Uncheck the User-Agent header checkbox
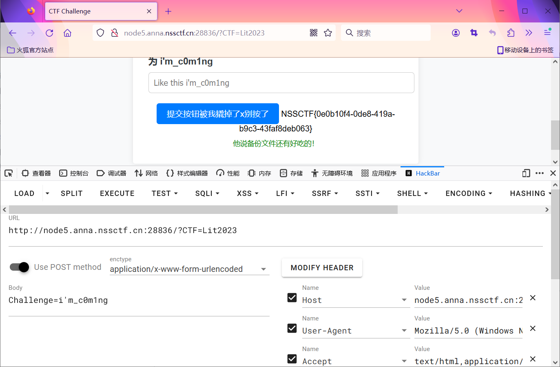This screenshot has height=367, width=560. coord(292,328)
